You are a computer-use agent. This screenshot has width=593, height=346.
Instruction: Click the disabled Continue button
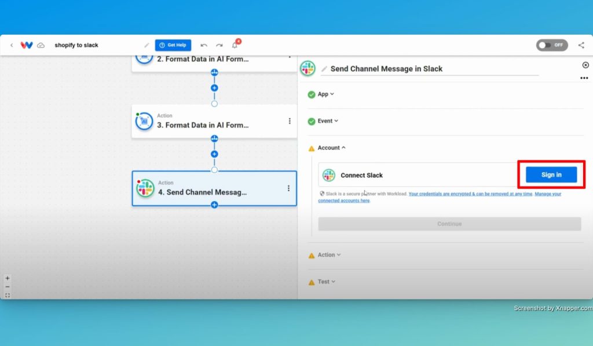(x=449, y=224)
